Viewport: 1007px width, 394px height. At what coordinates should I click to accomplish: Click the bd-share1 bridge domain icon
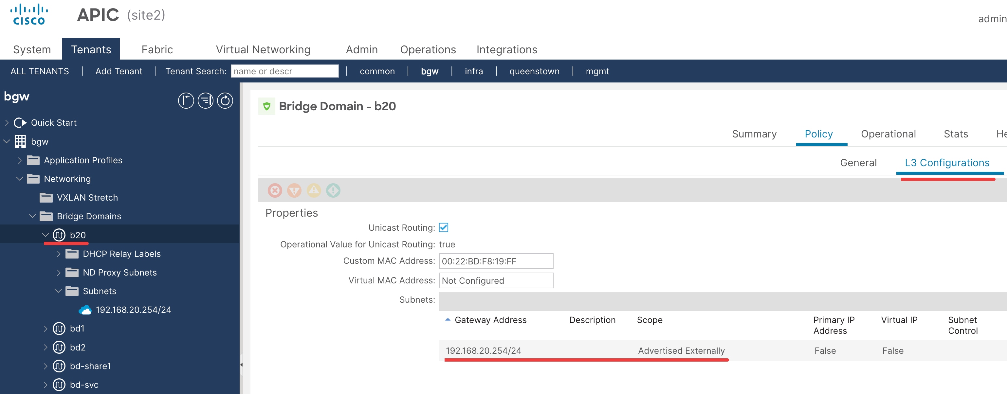point(59,366)
